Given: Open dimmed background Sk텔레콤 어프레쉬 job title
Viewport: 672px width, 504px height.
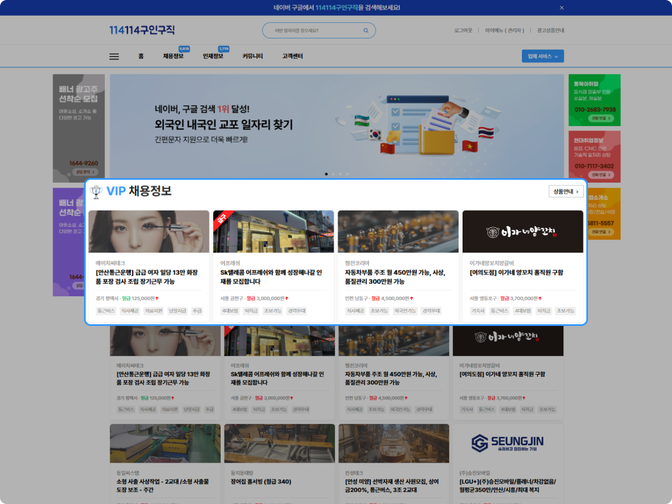Looking at the screenshot, I should [x=279, y=378].
